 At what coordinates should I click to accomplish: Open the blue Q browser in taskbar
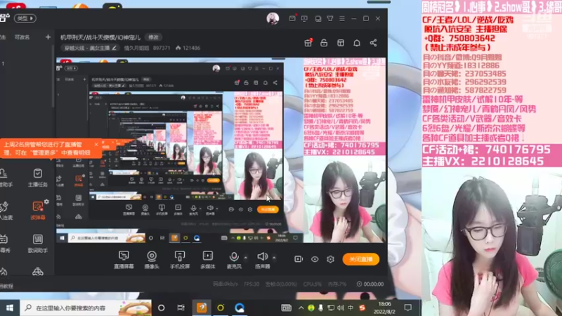pos(240,308)
